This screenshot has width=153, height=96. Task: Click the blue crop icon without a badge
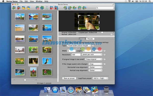tap(42, 8)
